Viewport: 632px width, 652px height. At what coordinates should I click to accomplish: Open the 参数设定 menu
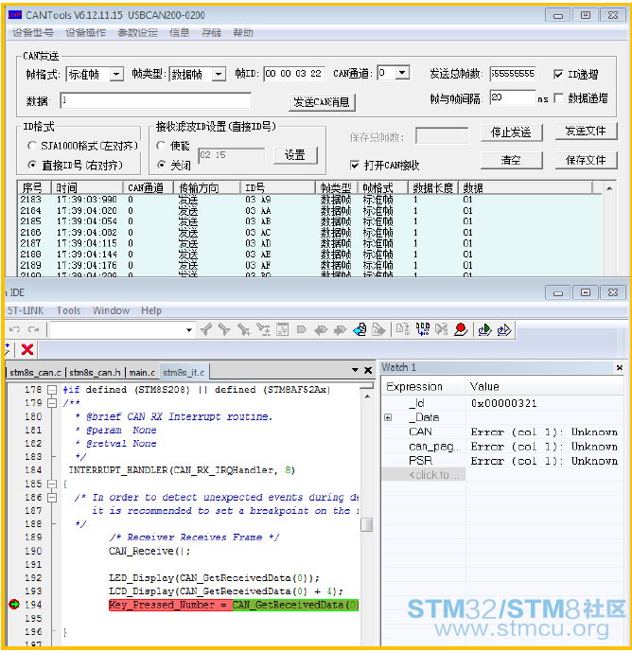(x=137, y=33)
